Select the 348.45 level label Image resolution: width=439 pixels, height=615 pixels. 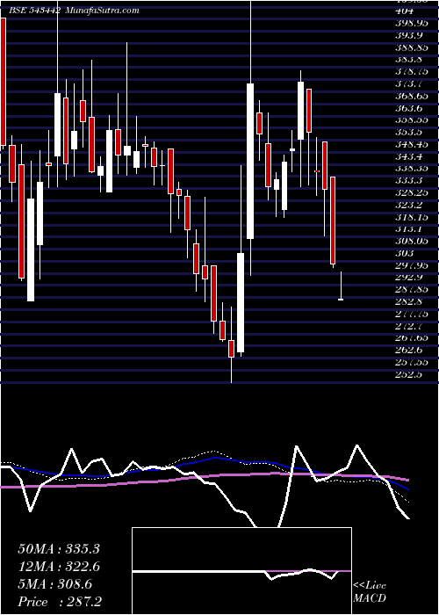(x=412, y=144)
